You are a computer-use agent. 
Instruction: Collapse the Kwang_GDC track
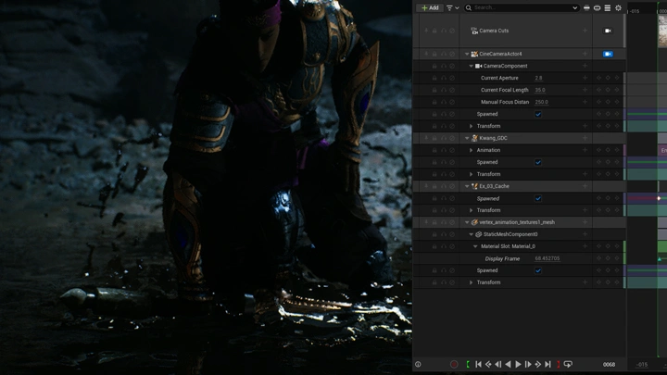tap(467, 138)
